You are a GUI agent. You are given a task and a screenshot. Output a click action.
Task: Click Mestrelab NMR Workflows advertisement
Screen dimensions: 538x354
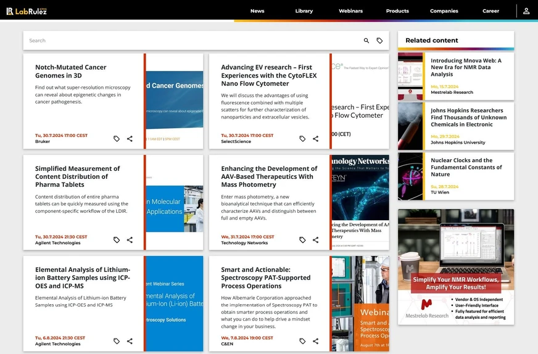point(456,267)
